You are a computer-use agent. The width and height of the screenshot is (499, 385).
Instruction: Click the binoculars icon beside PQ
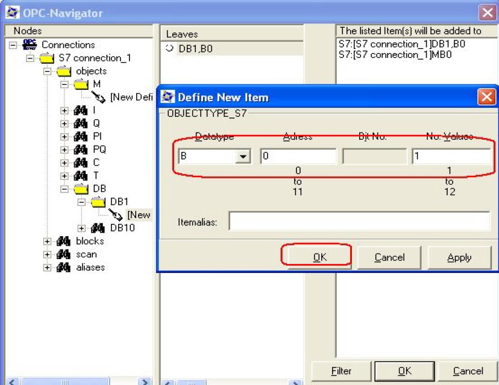81,149
